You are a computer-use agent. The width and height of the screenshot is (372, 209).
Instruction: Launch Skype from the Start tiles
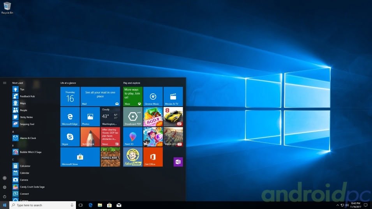[x=70, y=137]
